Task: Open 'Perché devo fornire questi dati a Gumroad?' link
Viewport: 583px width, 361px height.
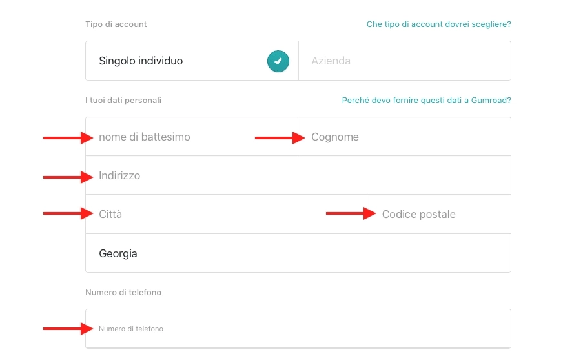Action: pos(426,101)
